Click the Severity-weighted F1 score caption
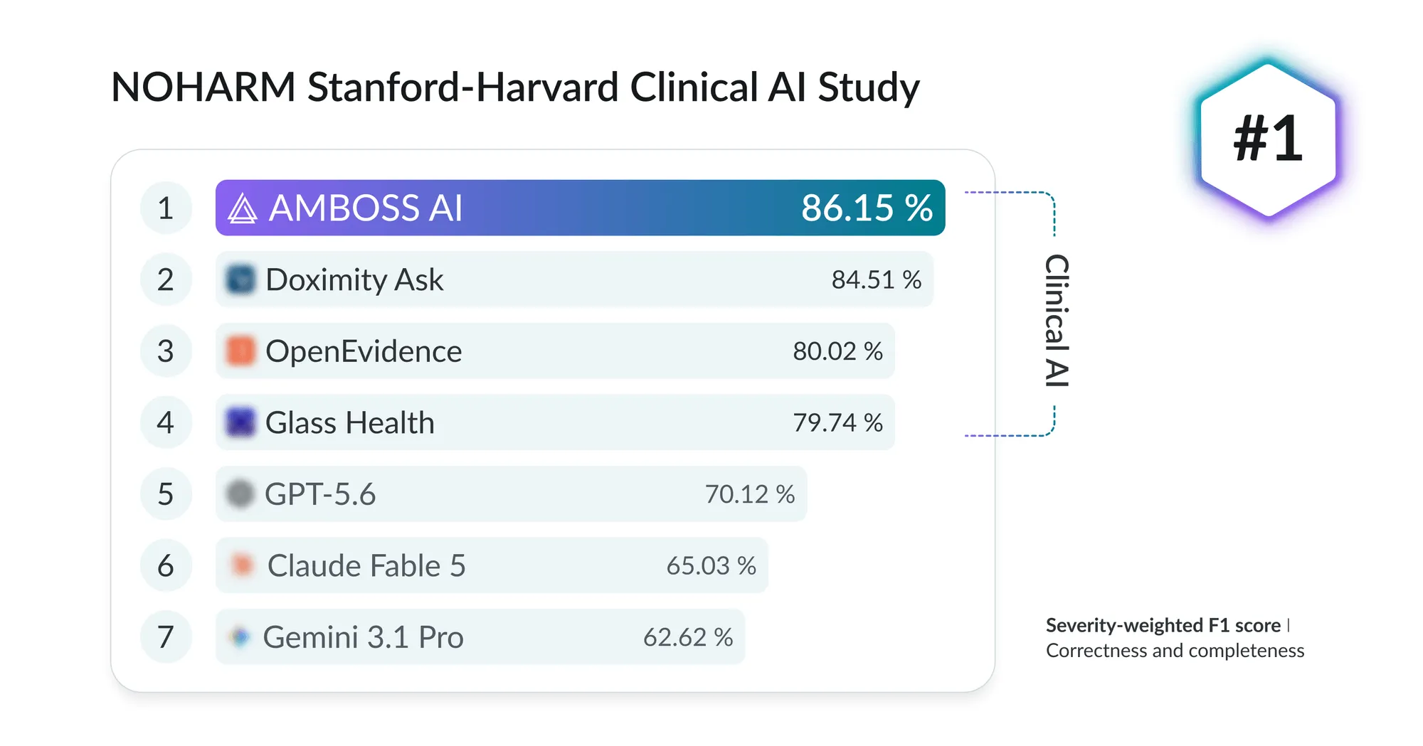 (1163, 625)
